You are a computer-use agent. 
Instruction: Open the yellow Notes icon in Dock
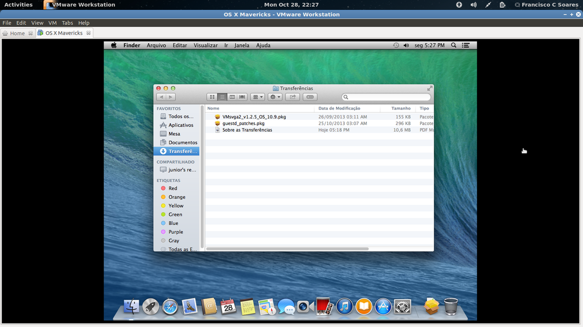[248, 307]
